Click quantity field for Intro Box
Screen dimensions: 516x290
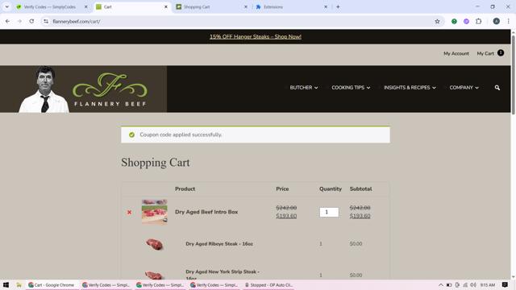(329, 212)
